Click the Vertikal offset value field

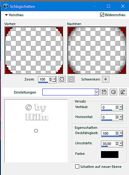[108, 108]
